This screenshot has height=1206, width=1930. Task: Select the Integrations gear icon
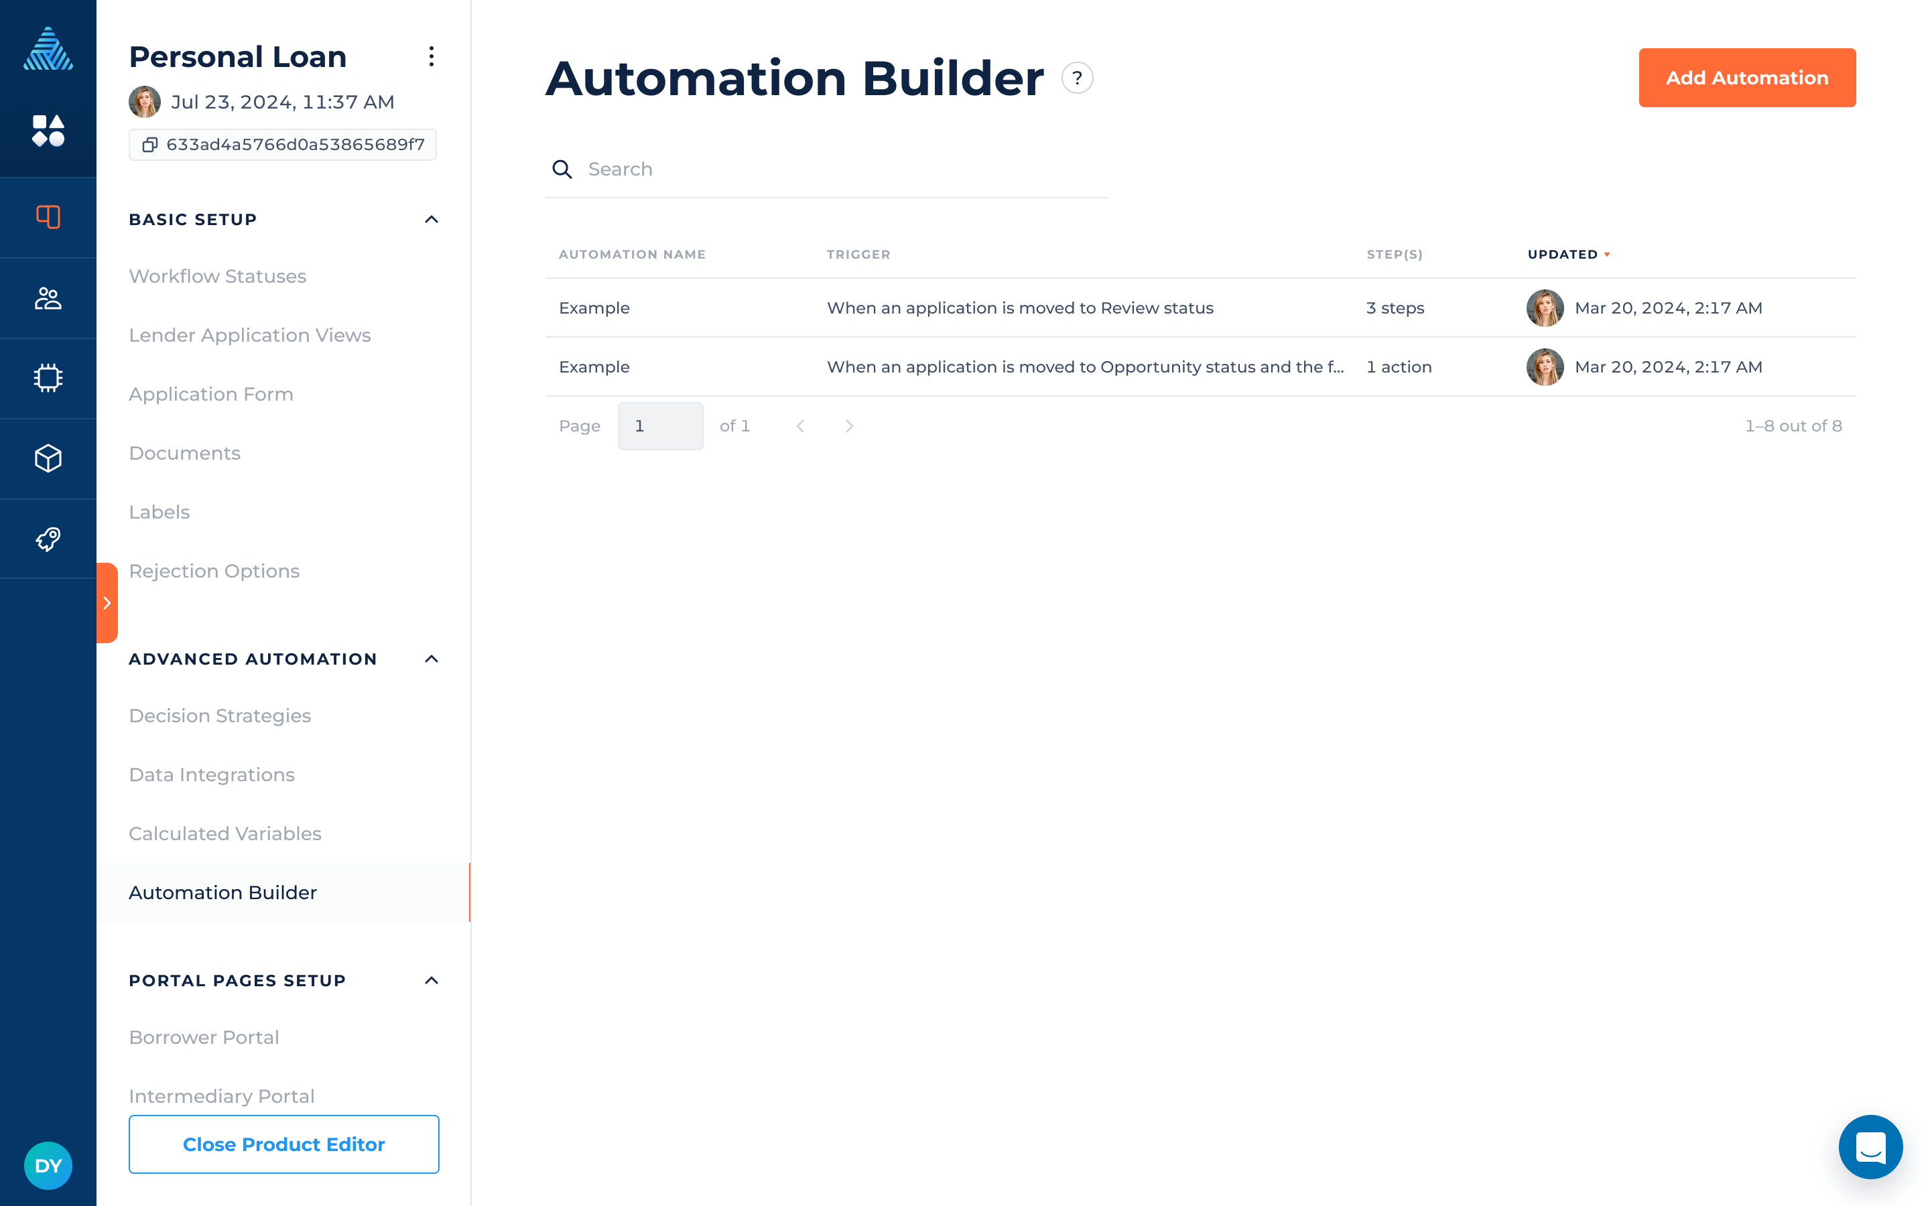point(47,377)
